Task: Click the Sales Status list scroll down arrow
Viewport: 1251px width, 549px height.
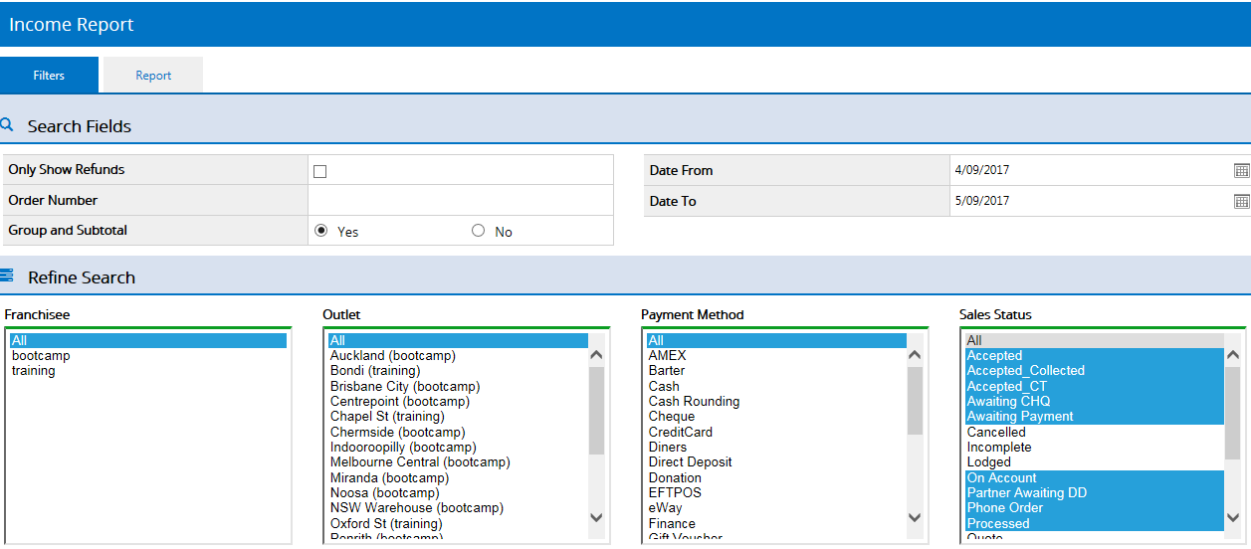Action: [x=1233, y=517]
